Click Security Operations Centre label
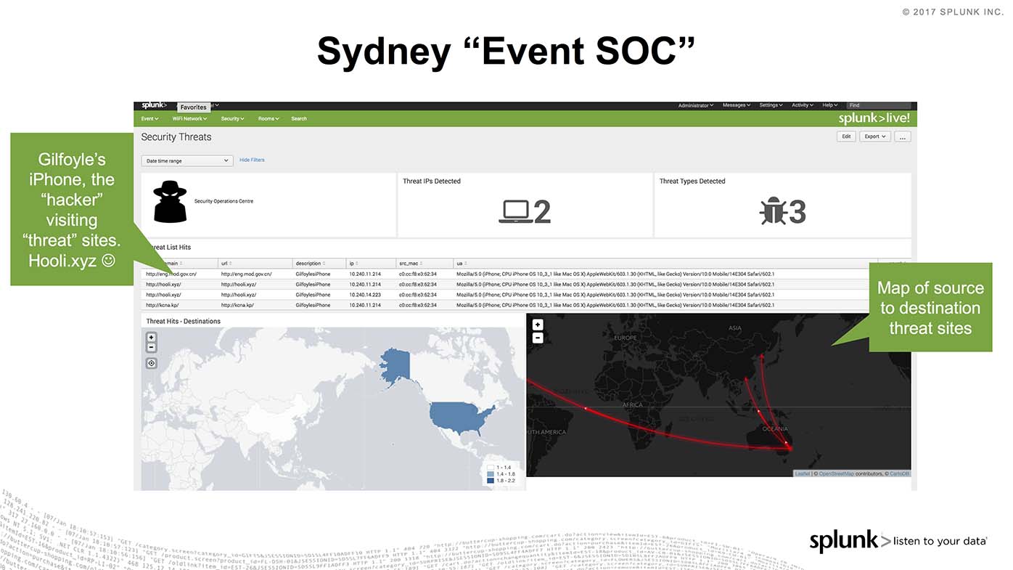This screenshot has height=570, width=1013. [223, 201]
